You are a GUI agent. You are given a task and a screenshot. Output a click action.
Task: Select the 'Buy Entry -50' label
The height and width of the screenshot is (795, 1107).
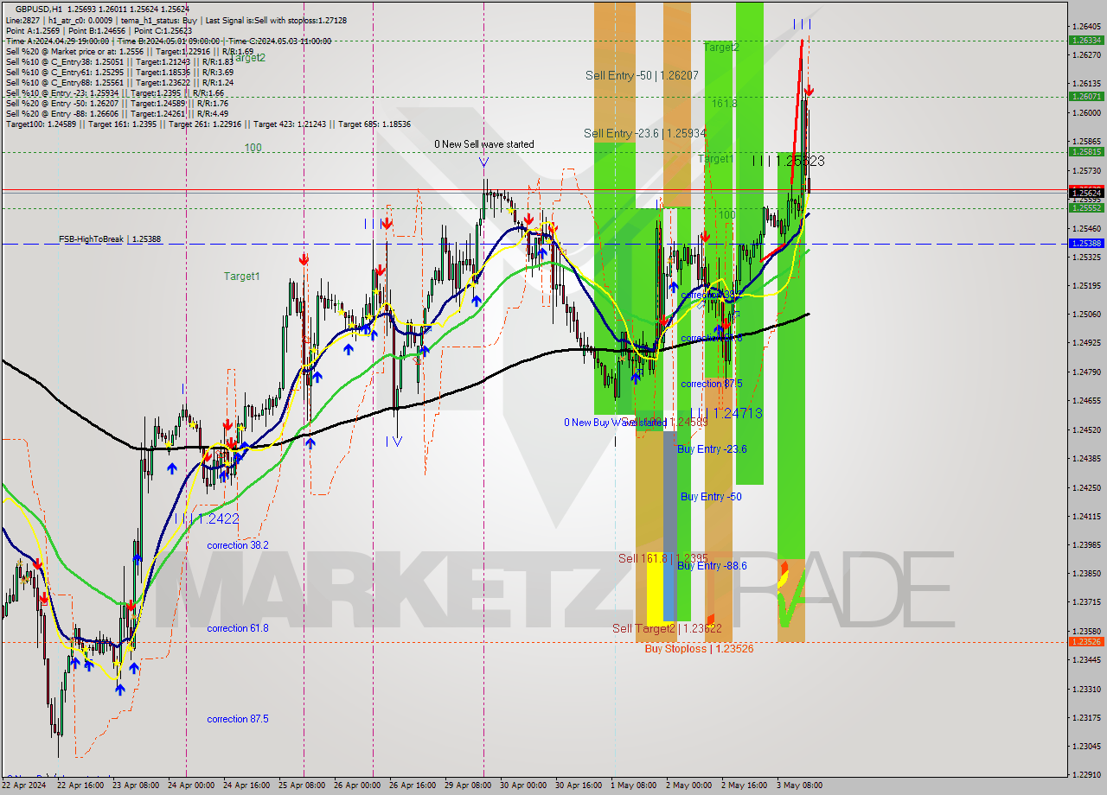[711, 497]
